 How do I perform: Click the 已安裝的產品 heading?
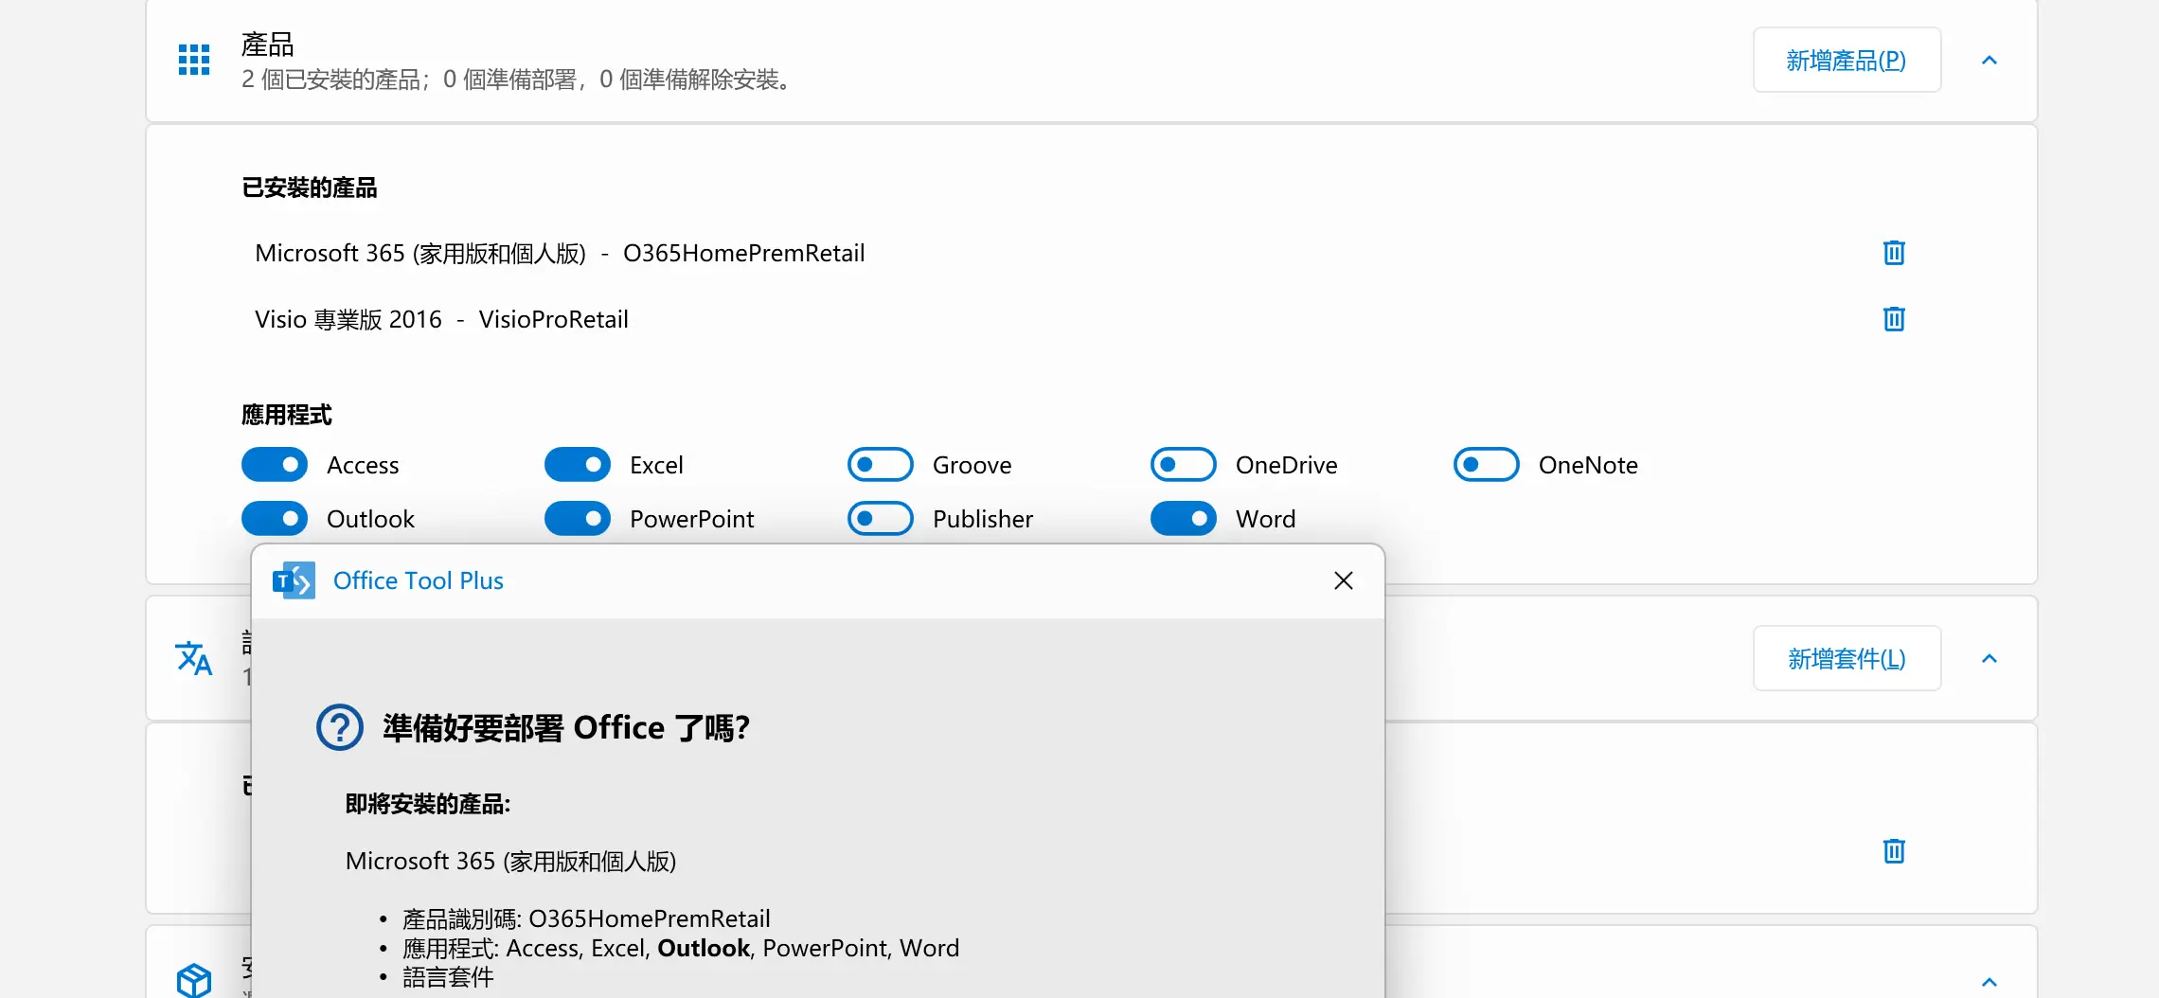(310, 187)
